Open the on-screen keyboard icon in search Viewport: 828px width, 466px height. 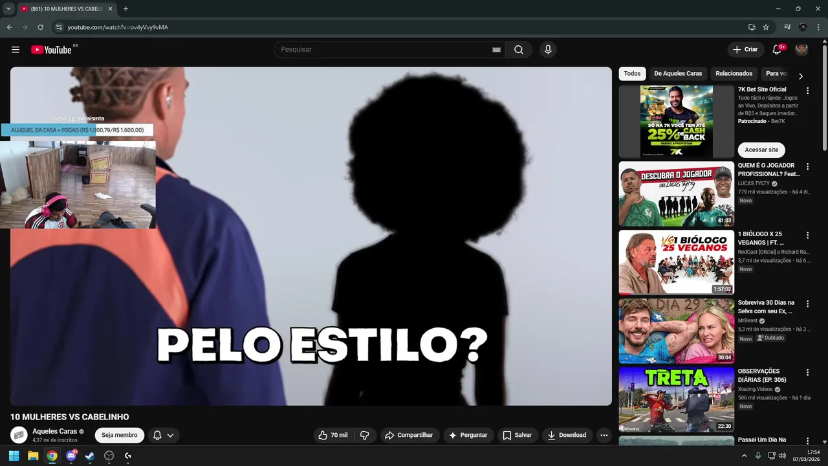[x=496, y=50]
